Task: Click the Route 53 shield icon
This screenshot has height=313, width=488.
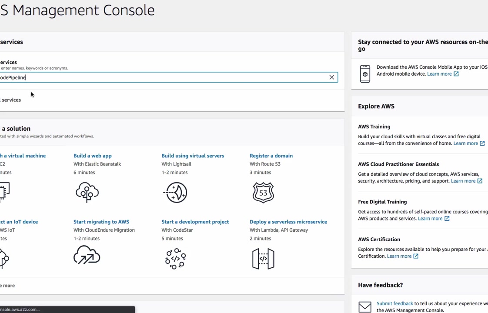Action: [263, 192]
